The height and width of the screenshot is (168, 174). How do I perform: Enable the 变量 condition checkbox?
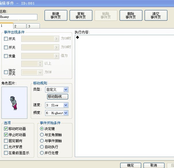[6, 56]
